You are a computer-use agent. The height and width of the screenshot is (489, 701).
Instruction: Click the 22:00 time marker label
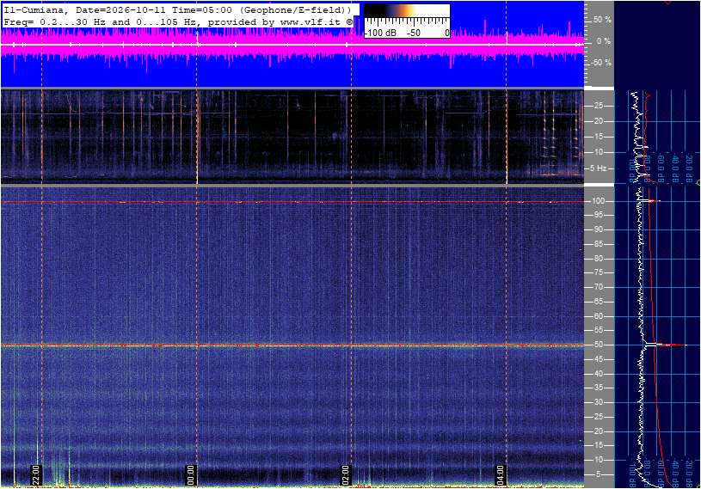tap(36, 474)
